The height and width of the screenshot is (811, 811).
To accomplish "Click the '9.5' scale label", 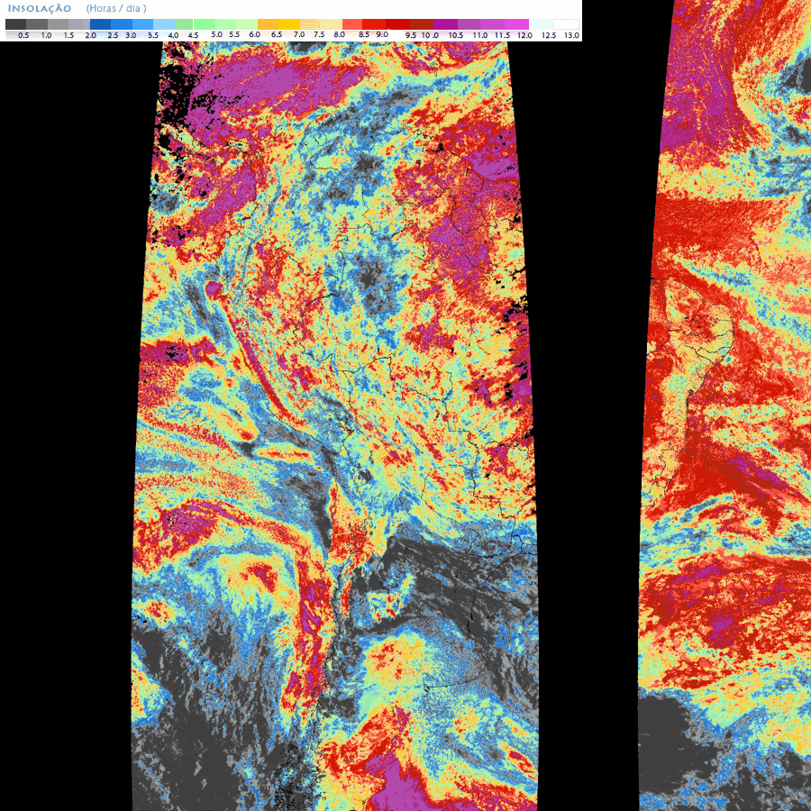I will click(411, 35).
